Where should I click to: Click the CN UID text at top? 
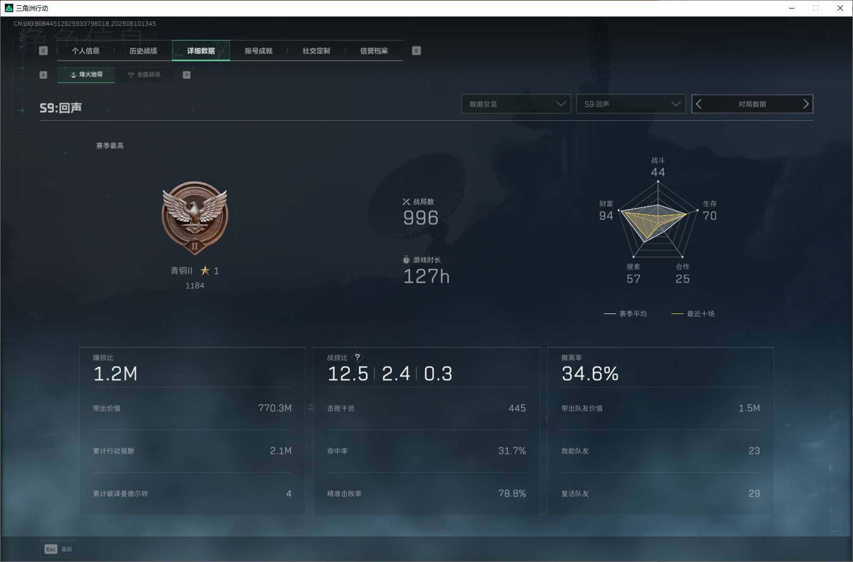pos(85,24)
